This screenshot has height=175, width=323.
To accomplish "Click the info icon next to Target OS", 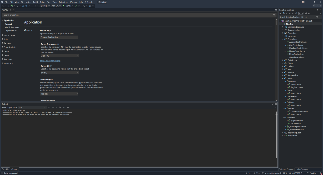I will click(x=51, y=66).
